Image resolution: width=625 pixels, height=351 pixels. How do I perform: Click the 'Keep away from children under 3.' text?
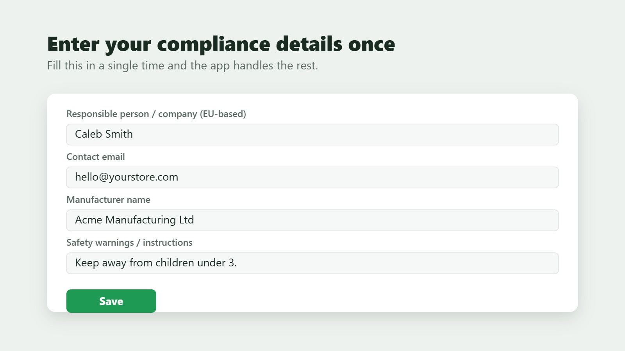[x=156, y=263]
